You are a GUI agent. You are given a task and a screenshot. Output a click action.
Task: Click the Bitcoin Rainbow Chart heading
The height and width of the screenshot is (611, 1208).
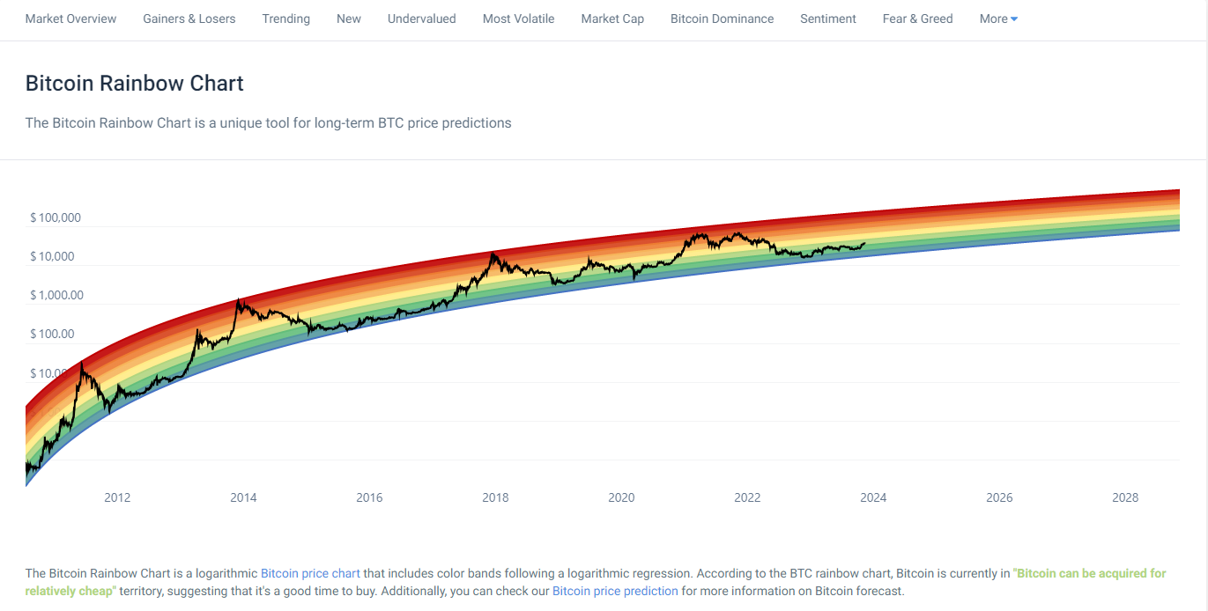[x=134, y=83]
